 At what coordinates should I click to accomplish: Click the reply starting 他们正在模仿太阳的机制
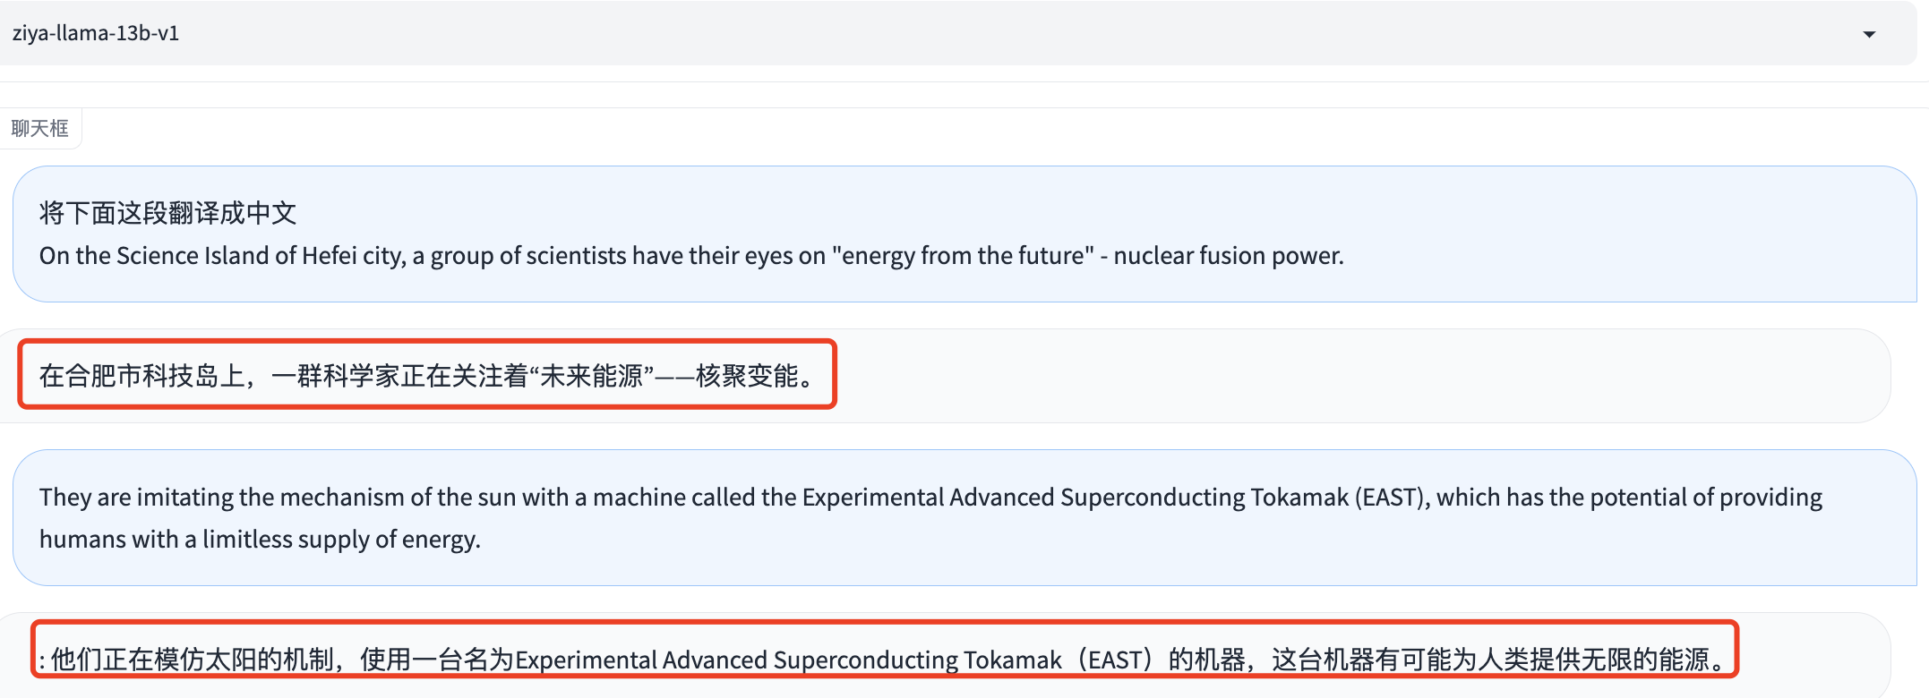point(884,660)
